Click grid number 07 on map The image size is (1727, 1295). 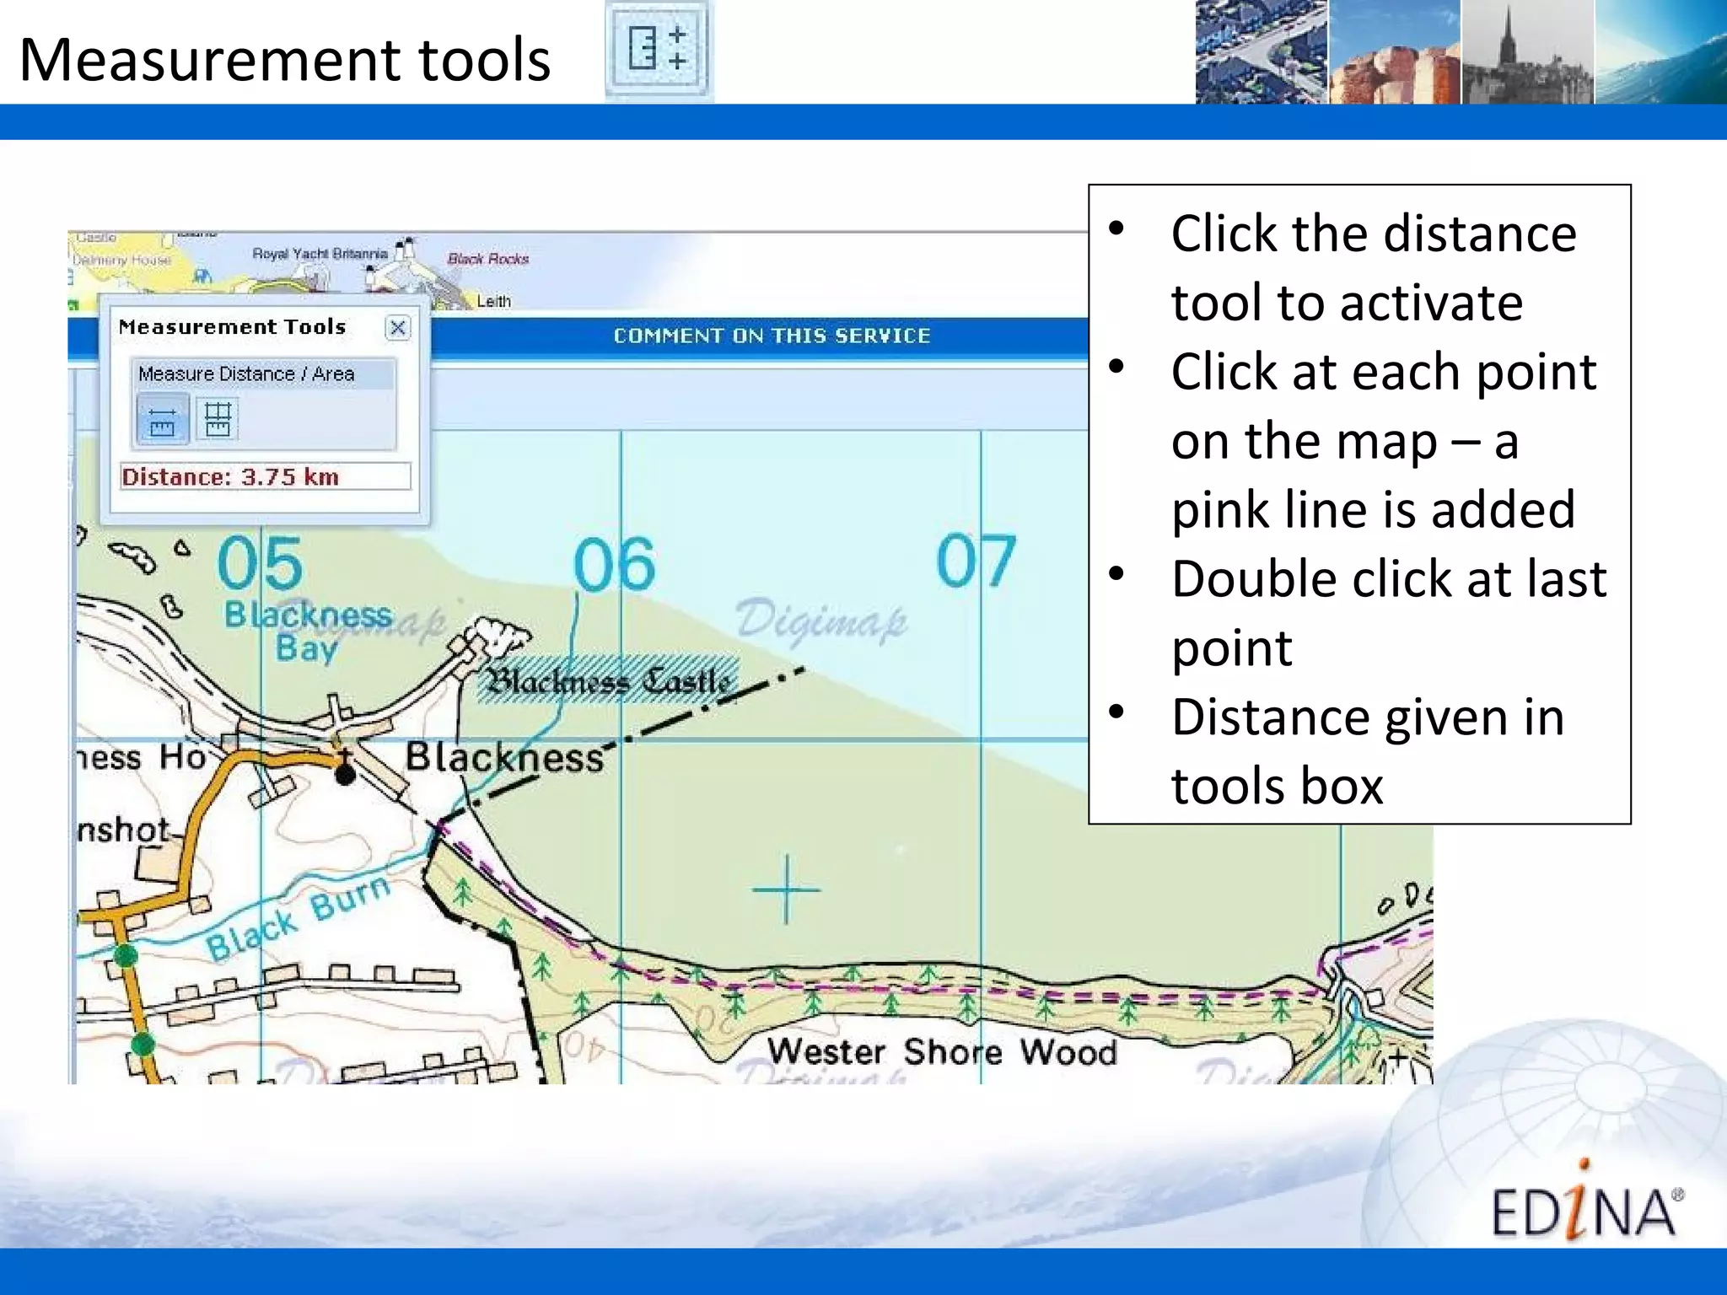click(976, 560)
